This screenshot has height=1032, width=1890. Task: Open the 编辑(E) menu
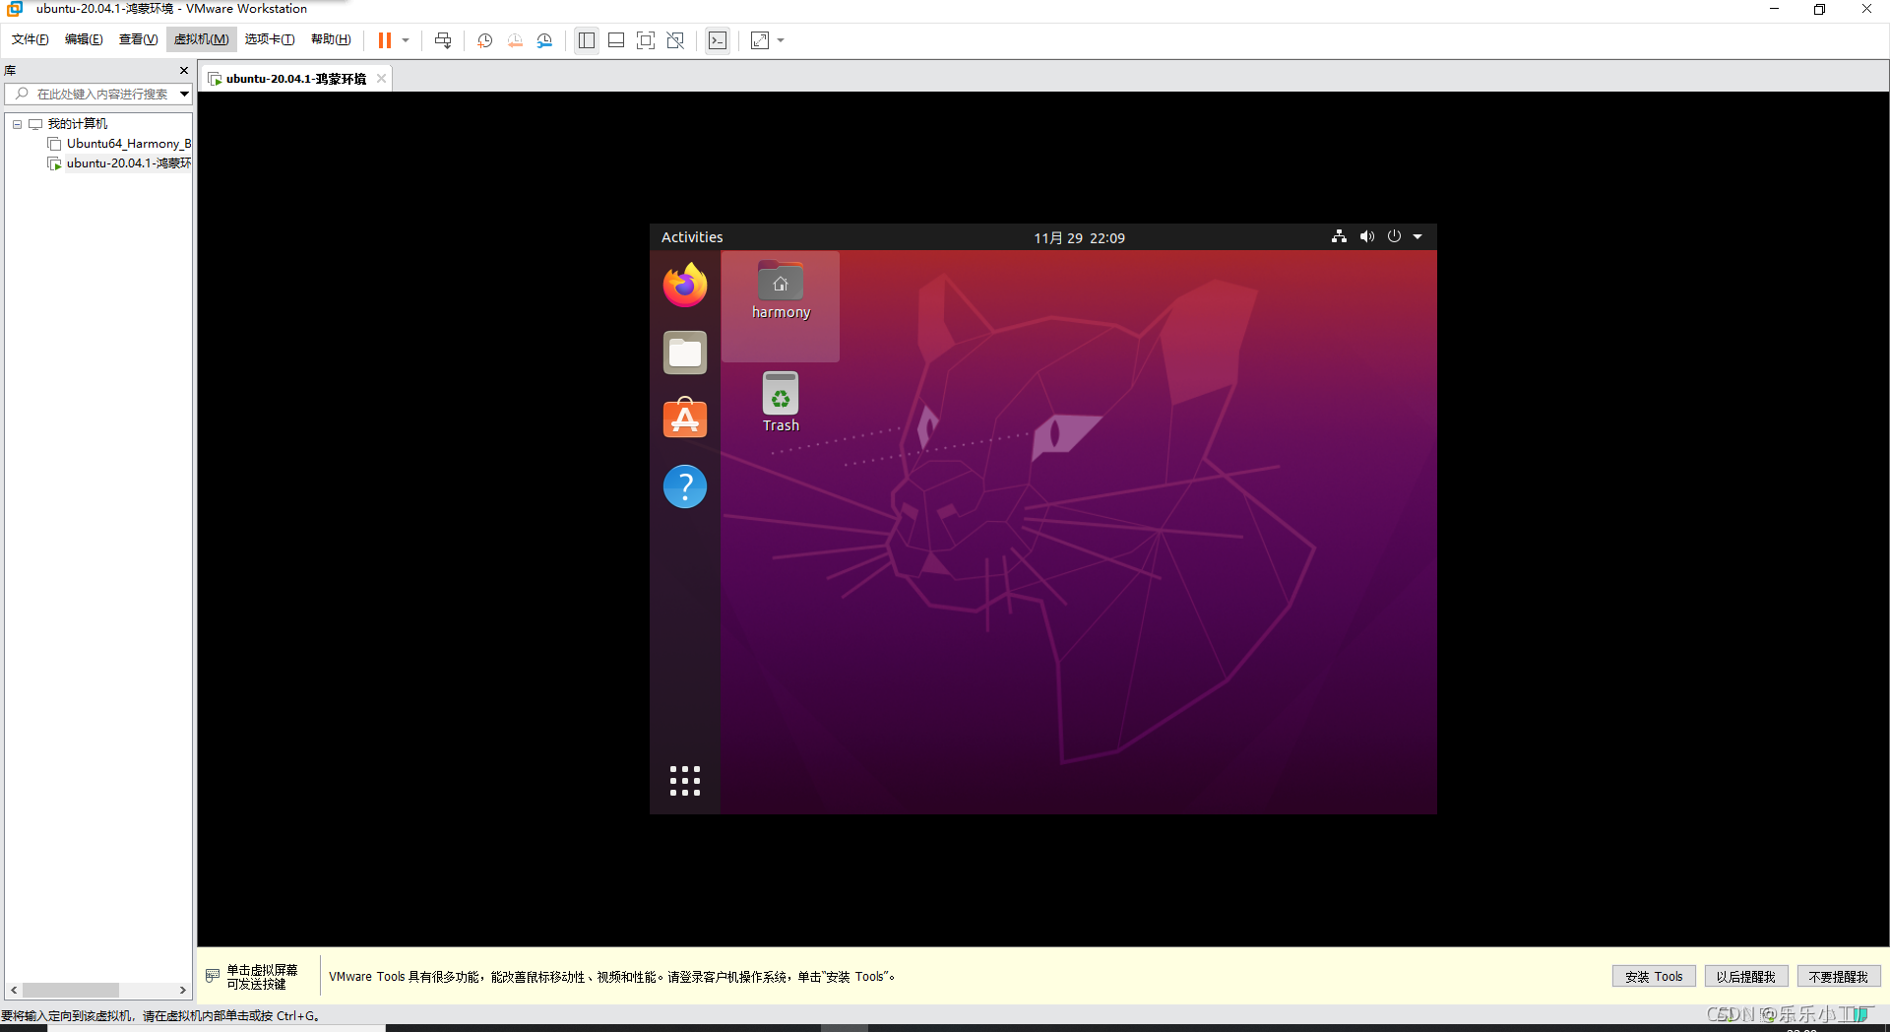click(x=84, y=39)
